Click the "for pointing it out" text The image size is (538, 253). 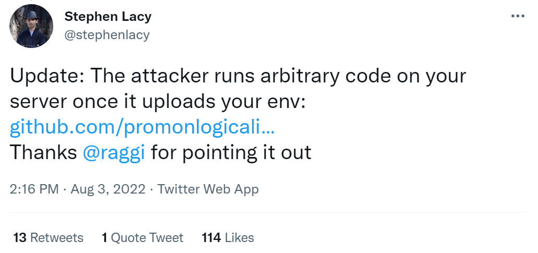coord(229,152)
